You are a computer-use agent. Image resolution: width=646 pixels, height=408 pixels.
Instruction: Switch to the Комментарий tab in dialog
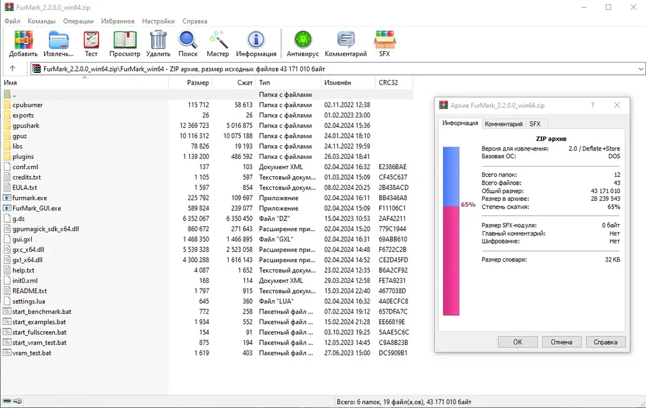click(503, 123)
